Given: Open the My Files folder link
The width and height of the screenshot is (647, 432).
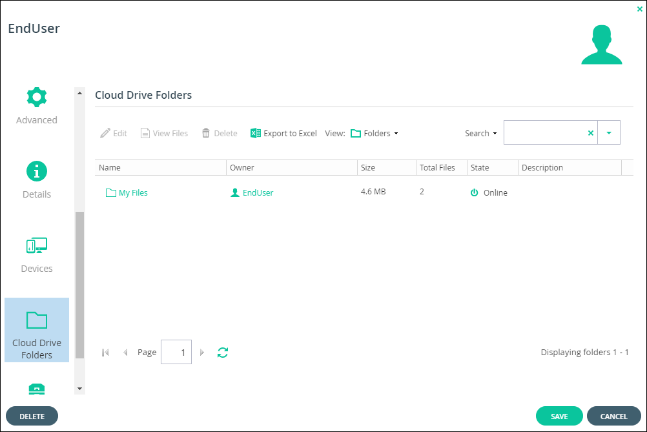Looking at the screenshot, I should 133,192.
